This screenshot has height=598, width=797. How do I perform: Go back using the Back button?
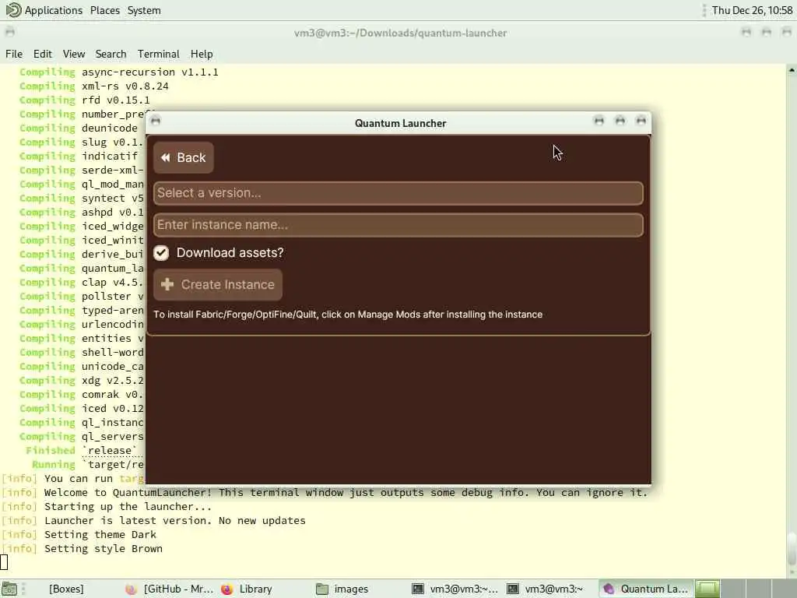coord(184,157)
